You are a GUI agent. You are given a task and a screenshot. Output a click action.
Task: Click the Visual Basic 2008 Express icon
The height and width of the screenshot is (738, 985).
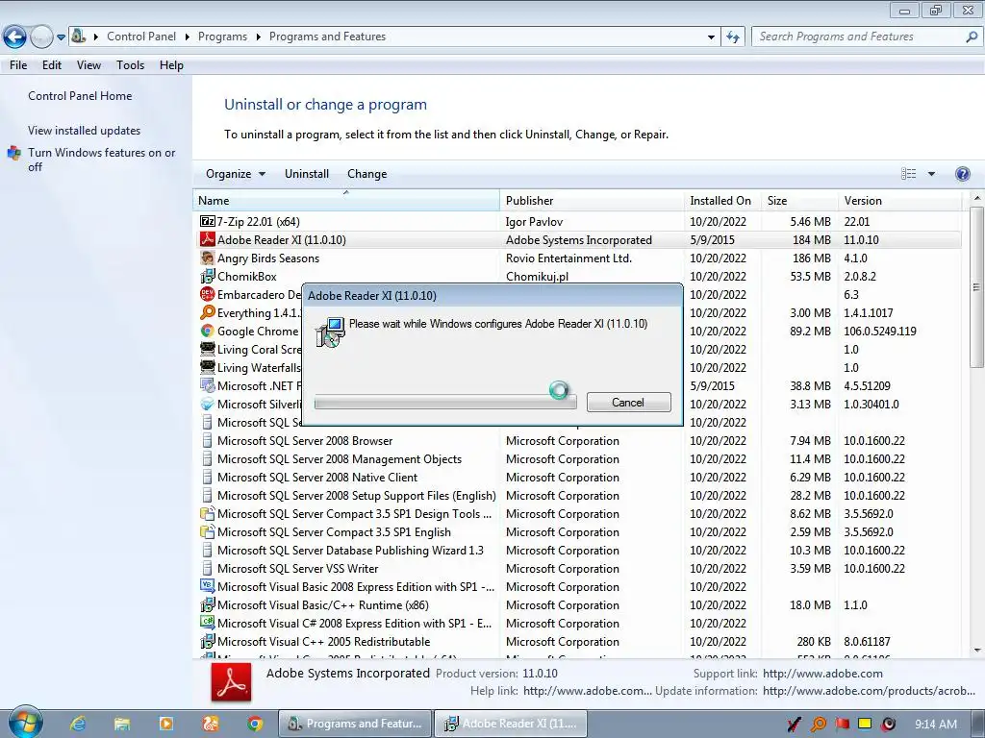pos(208,586)
